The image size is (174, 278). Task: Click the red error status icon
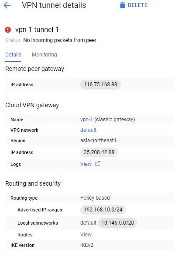[x=8, y=30]
